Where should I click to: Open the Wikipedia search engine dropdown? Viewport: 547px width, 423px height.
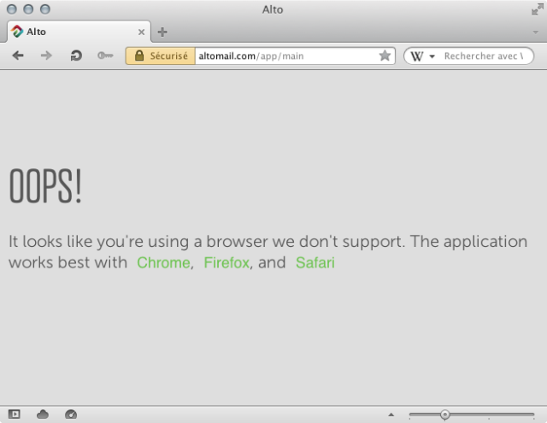pyautogui.click(x=422, y=56)
